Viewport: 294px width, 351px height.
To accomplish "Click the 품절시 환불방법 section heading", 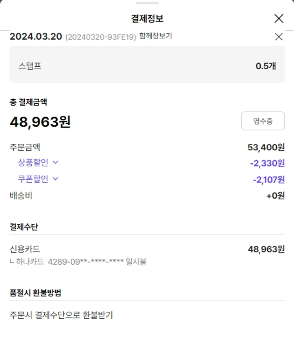I will pos(35,293).
